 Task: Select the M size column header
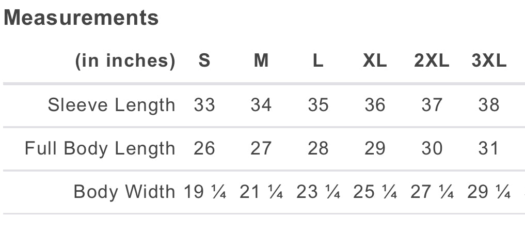(261, 61)
